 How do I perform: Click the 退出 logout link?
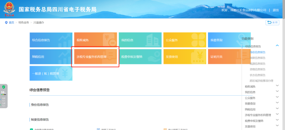(275, 10)
